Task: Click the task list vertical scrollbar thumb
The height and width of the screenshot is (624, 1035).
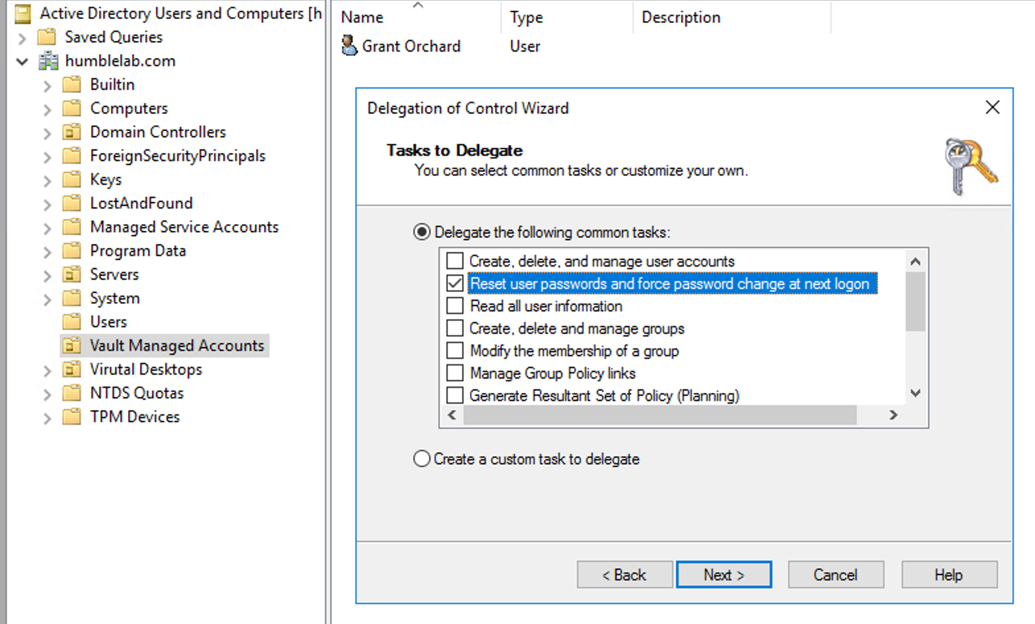Action: [x=915, y=301]
